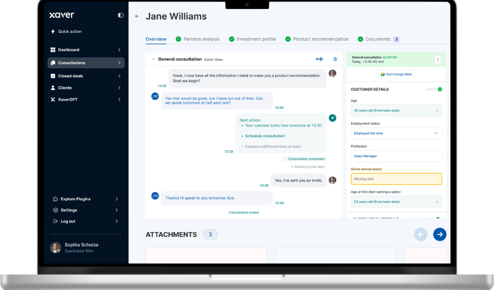
Task: Expand the Closed deals chevron
Action: [x=119, y=76]
